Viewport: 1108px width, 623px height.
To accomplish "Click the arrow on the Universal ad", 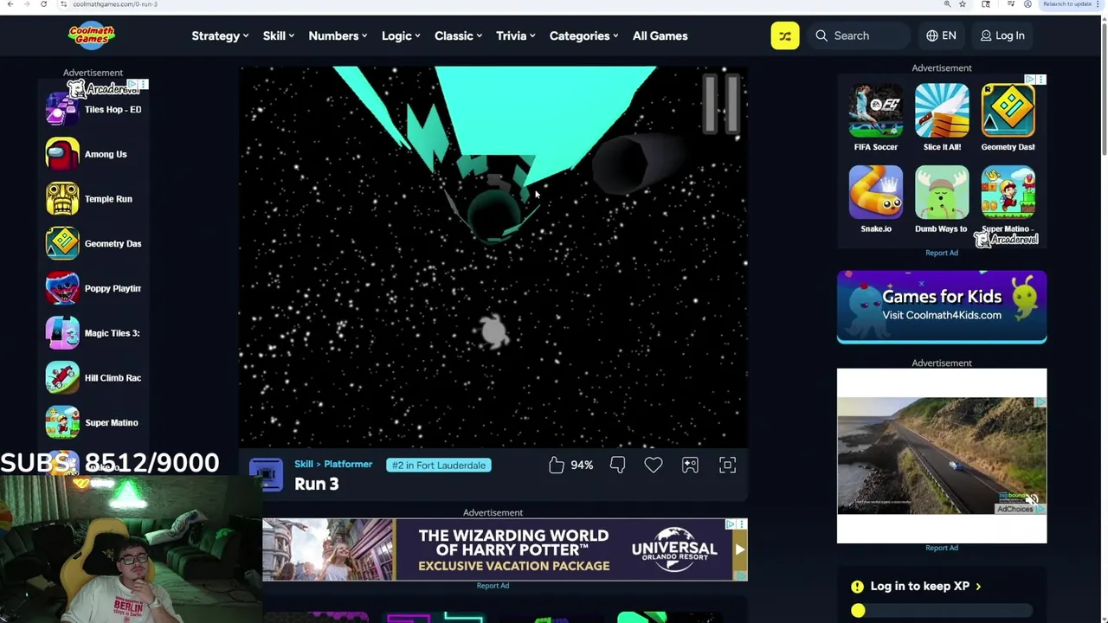I will pyautogui.click(x=739, y=549).
